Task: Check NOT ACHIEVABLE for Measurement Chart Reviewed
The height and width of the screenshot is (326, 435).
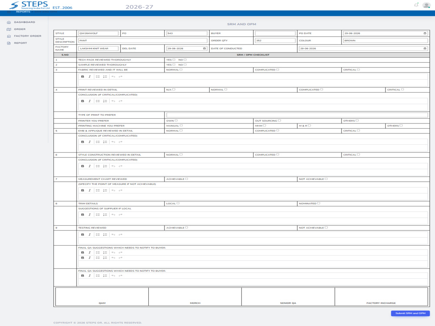Action: click(x=326, y=179)
